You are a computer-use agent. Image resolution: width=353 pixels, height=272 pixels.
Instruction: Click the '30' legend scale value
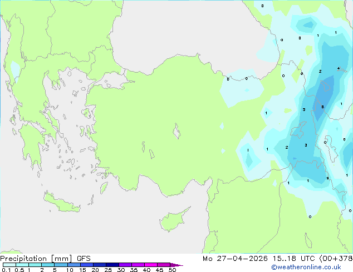(x=121, y=270)
